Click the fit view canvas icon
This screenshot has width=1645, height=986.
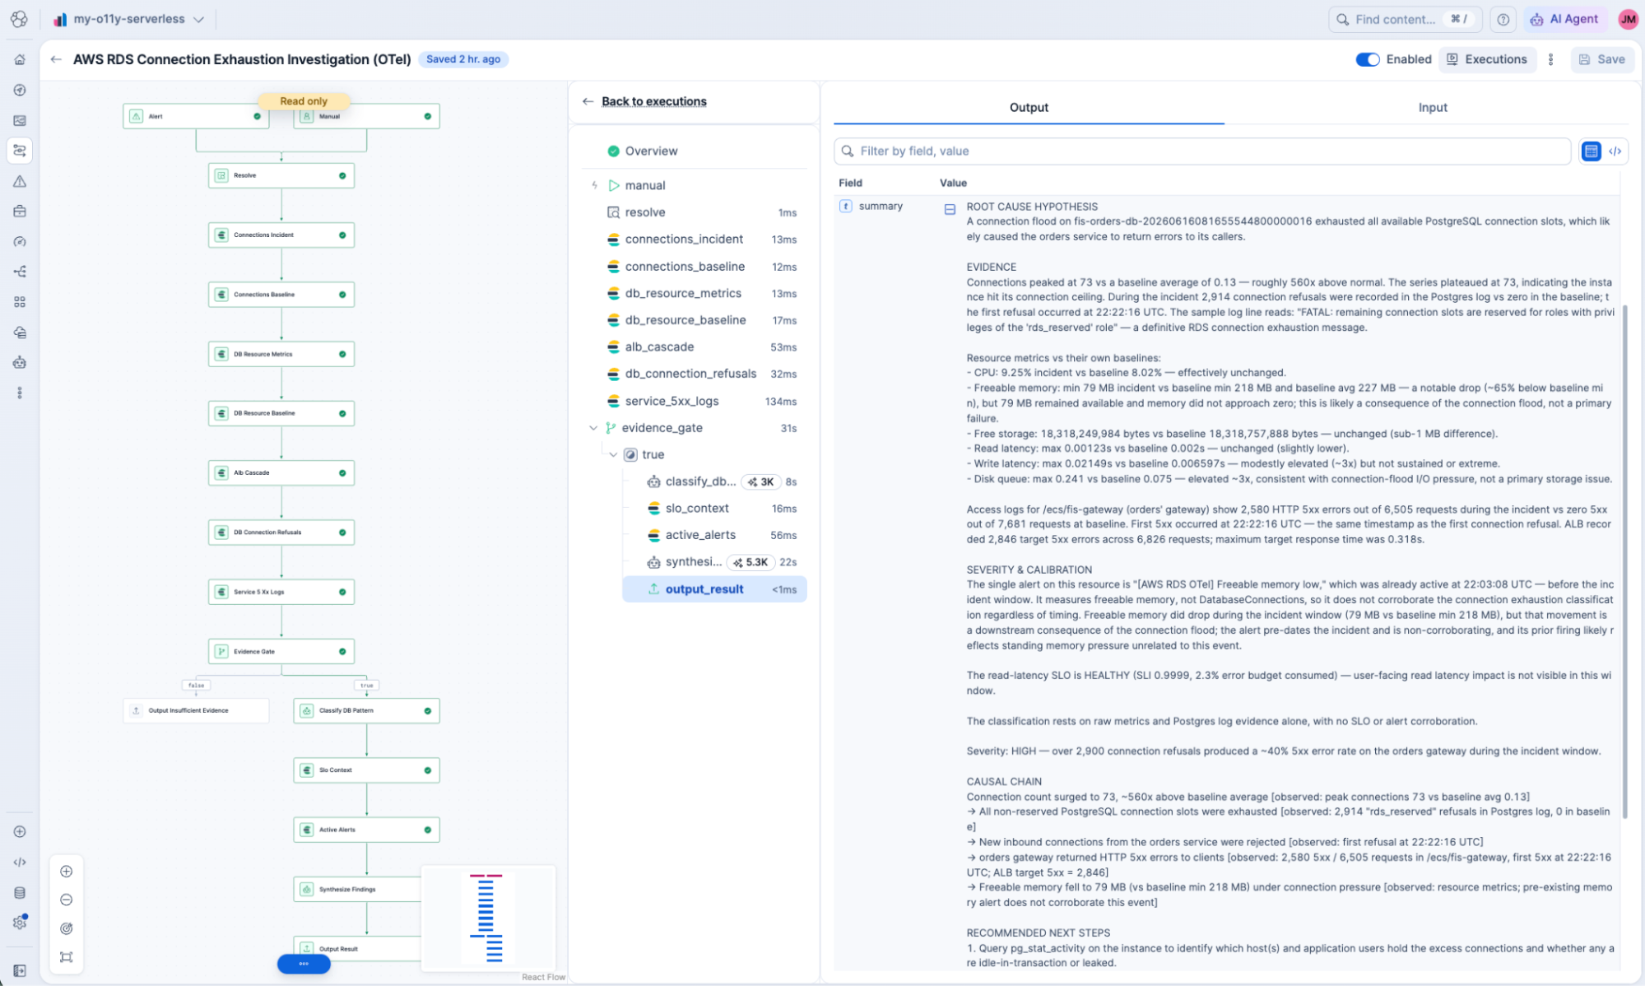[x=67, y=957]
